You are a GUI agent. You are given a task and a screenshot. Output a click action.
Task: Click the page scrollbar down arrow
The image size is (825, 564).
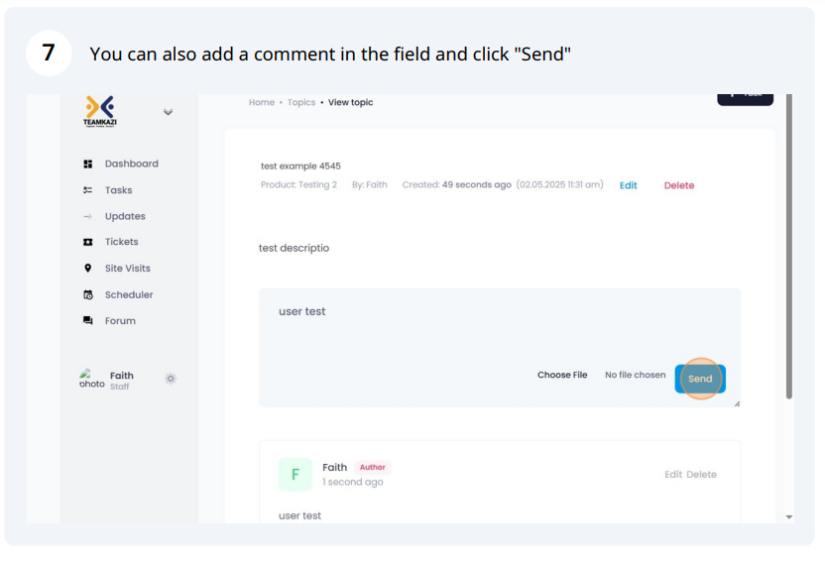pyautogui.click(x=789, y=517)
